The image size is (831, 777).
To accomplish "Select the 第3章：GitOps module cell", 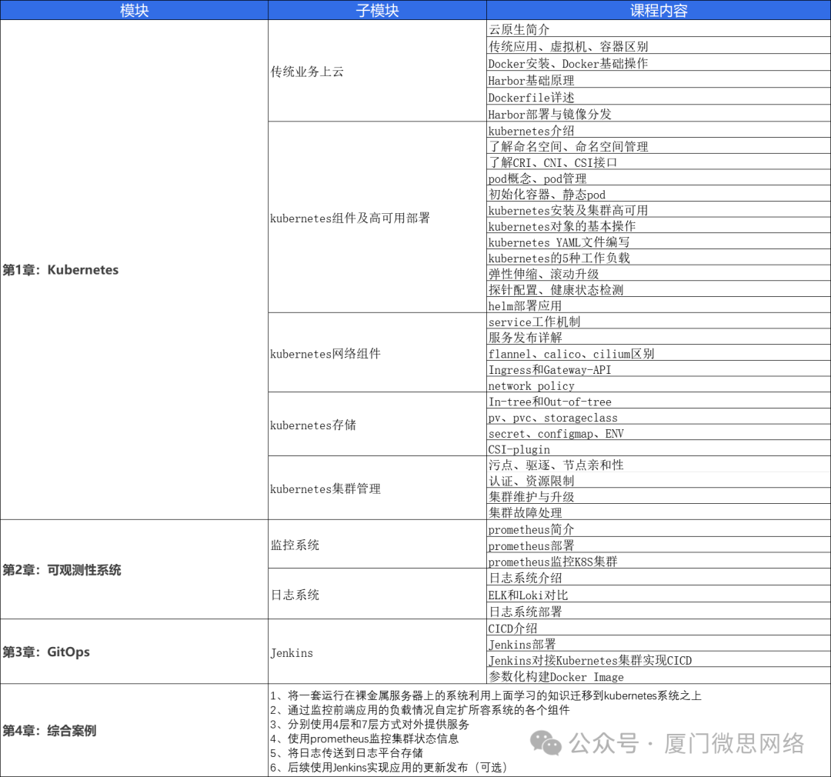I will pyautogui.click(x=134, y=652).
